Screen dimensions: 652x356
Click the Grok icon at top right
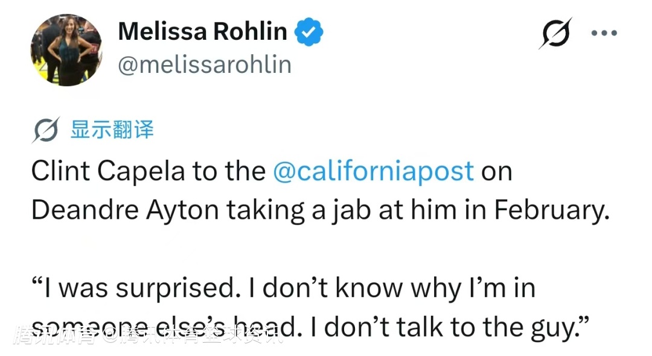[555, 33]
